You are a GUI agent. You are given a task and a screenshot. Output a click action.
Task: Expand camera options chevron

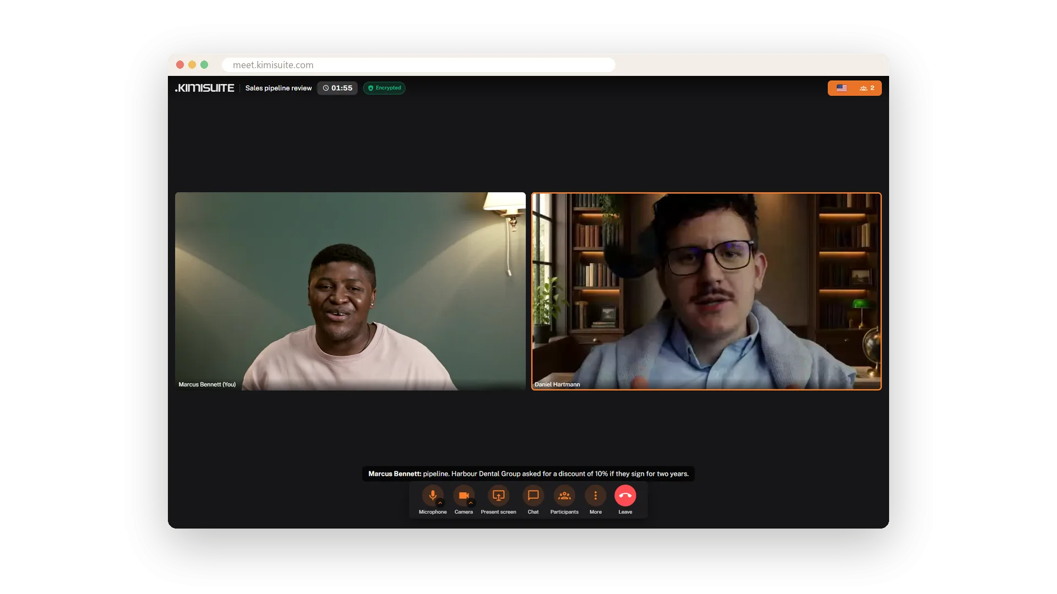tap(471, 503)
